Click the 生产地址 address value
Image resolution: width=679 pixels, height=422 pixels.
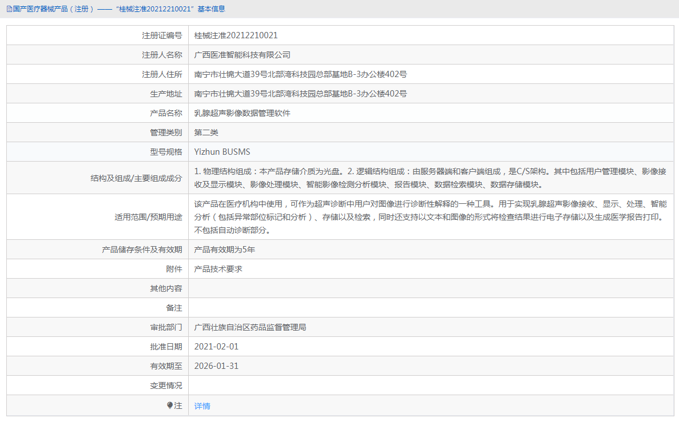(300, 94)
